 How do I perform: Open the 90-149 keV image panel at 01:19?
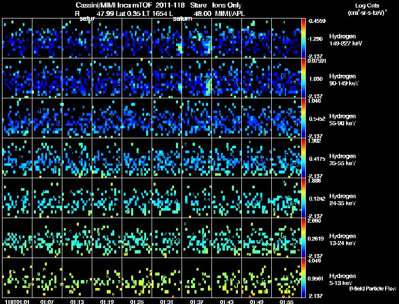[x=107, y=78]
